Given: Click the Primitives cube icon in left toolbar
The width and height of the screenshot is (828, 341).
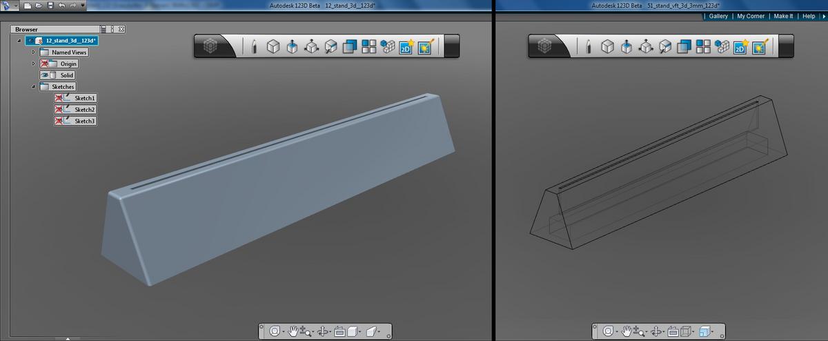Looking at the screenshot, I should [x=273, y=47].
